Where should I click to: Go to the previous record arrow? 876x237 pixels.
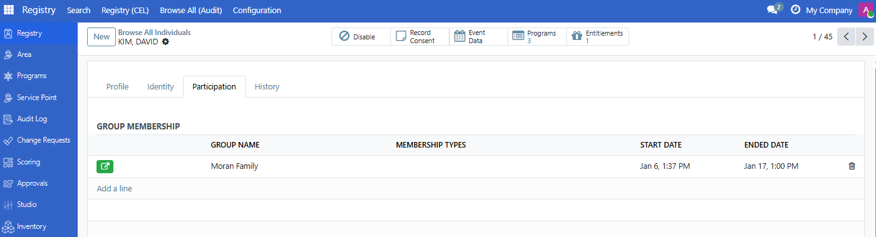tap(846, 37)
